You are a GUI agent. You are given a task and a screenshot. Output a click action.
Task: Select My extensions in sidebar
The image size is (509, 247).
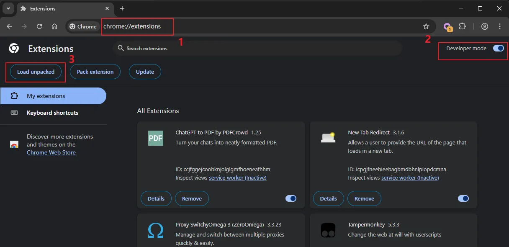[x=53, y=96]
